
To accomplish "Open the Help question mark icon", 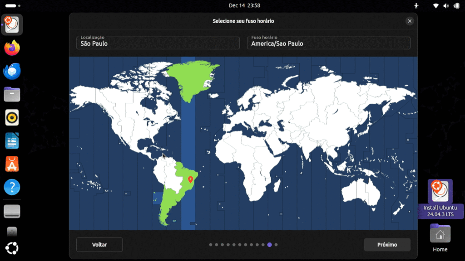I will tap(12, 187).
